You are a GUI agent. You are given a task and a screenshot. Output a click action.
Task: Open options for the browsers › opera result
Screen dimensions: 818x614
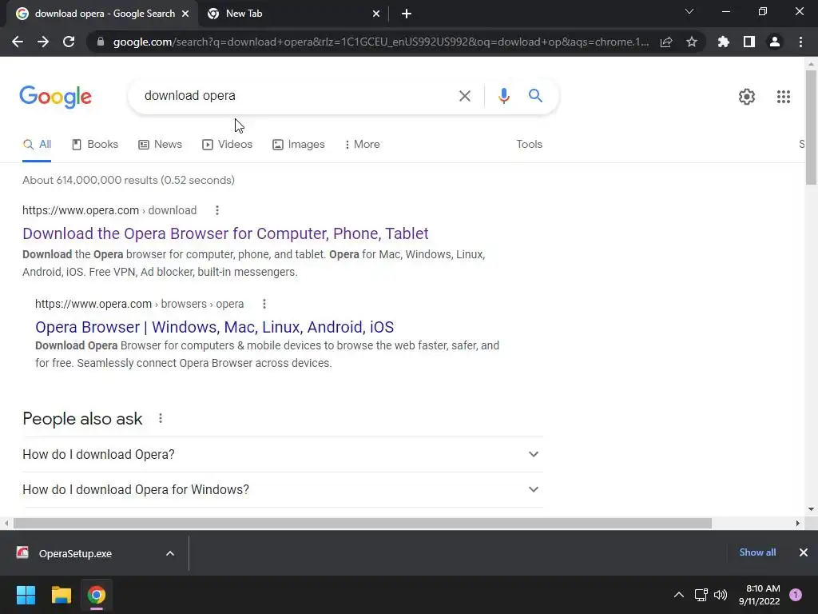click(x=264, y=304)
